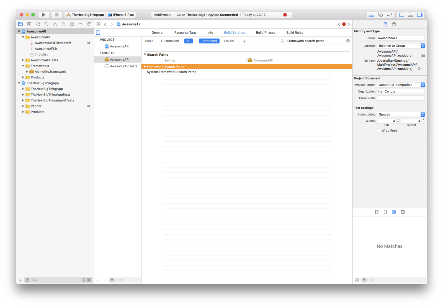Open the Code Snippet library
Image resolution: width=443 pixels, height=307 pixels.
click(385, 212)
